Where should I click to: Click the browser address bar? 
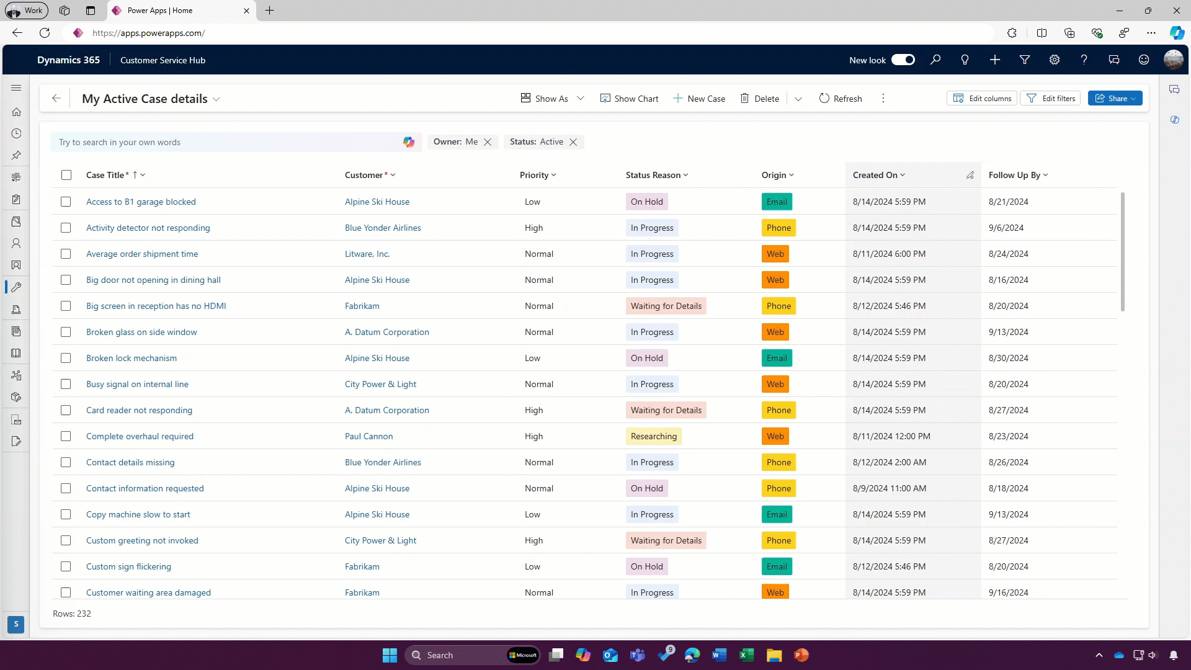pyautogui.click(x=527, y=33)
